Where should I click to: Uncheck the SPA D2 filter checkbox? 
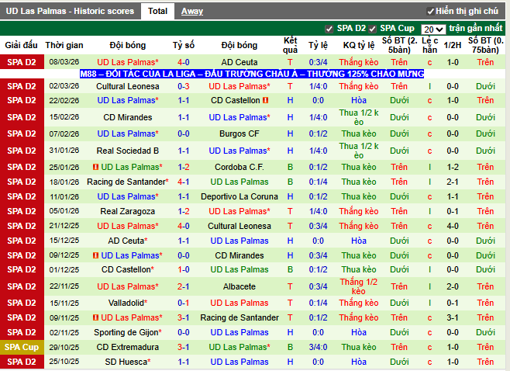(329, 29)
